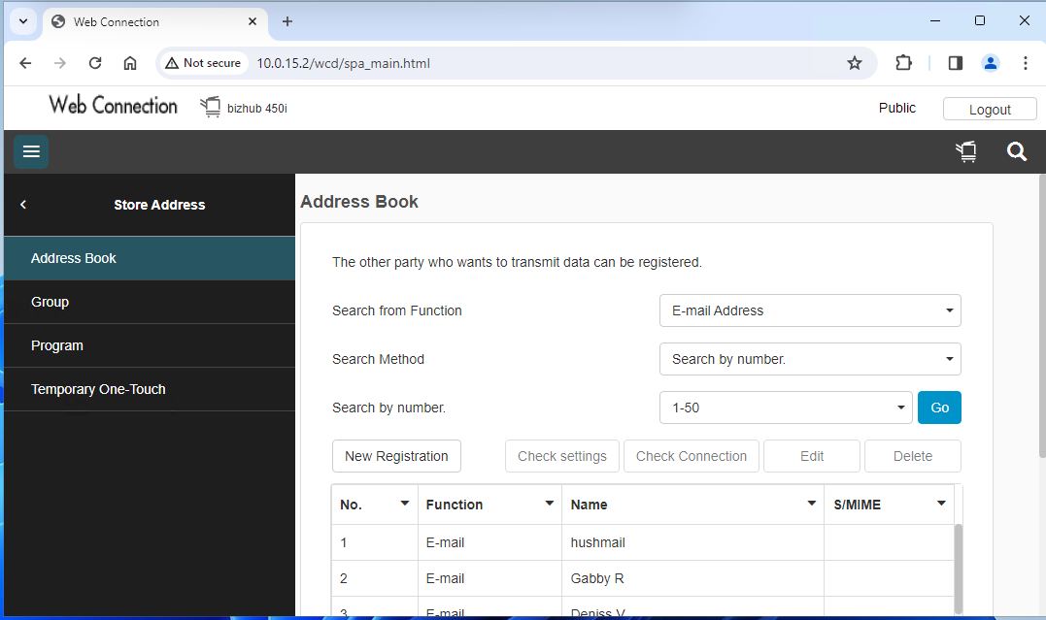Open Function column sort arrow

[x=549, y=504]
